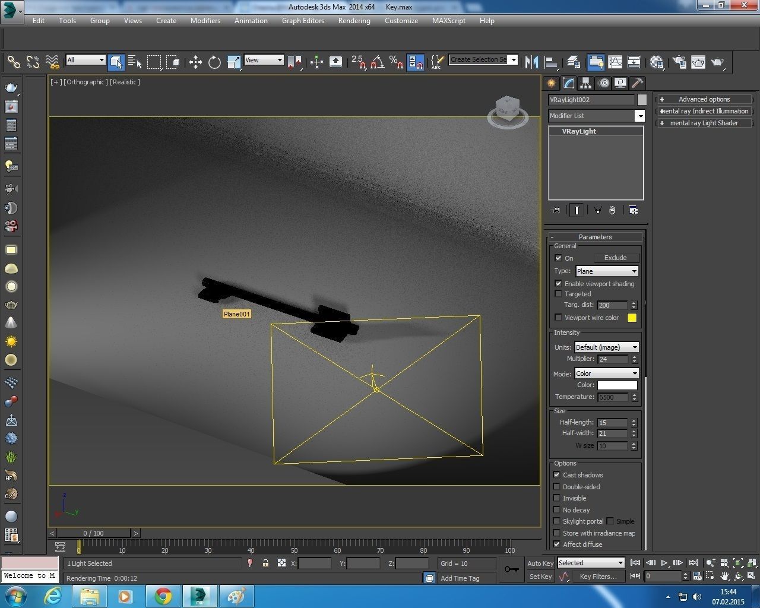
Task: Click the yellow viewport wire color swatch
Action: [x=632, y=318]
